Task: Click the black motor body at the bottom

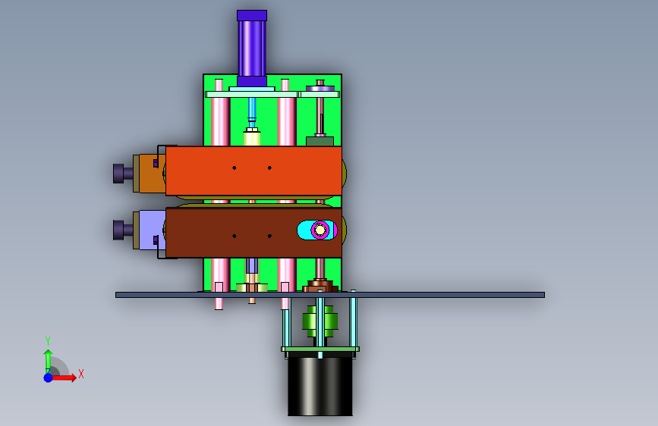Action: tap(320, 385)
